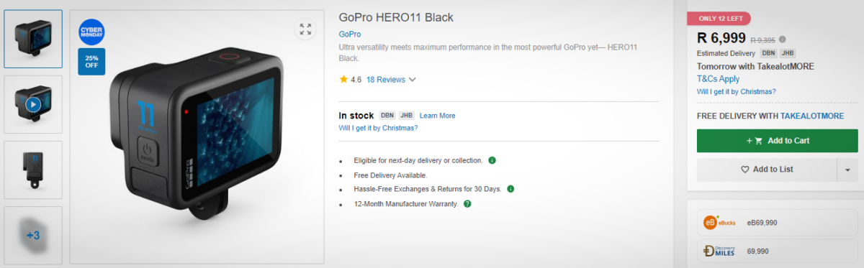Open the Add to List dropdown arrow
This screenshot has height=268, width=864.
(847, 170)
